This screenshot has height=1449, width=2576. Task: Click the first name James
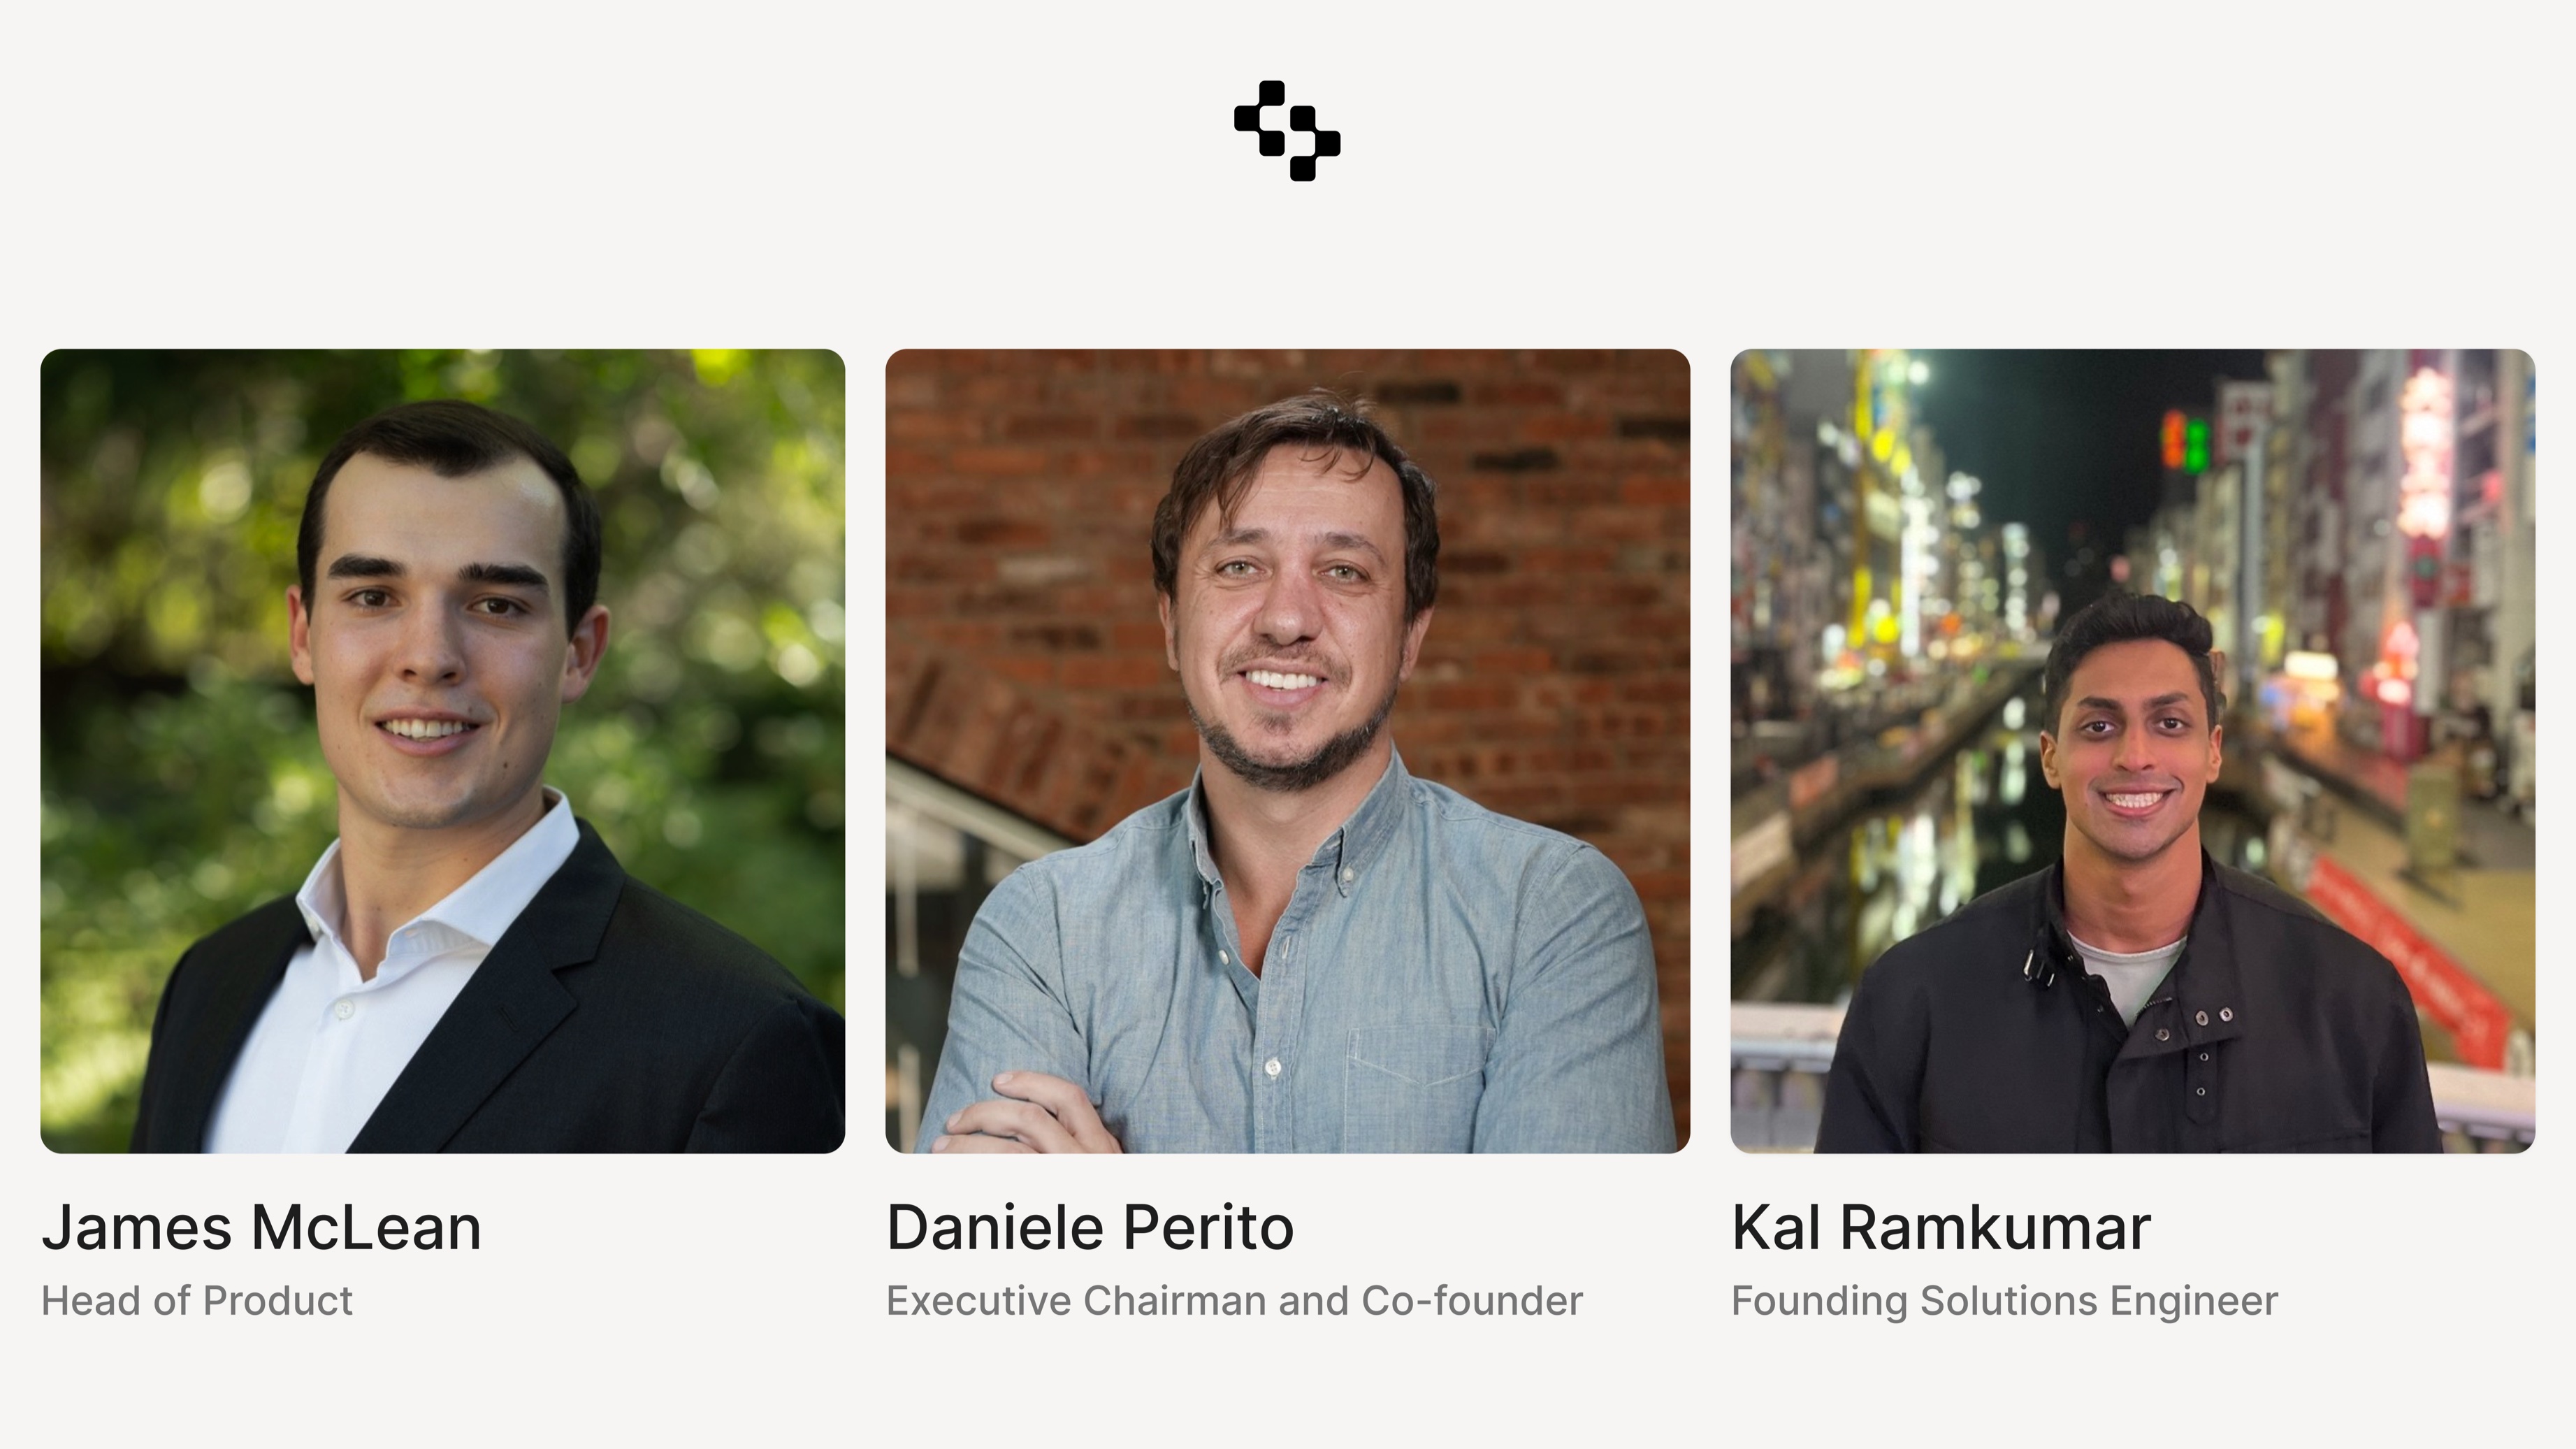pos(136,1228)
